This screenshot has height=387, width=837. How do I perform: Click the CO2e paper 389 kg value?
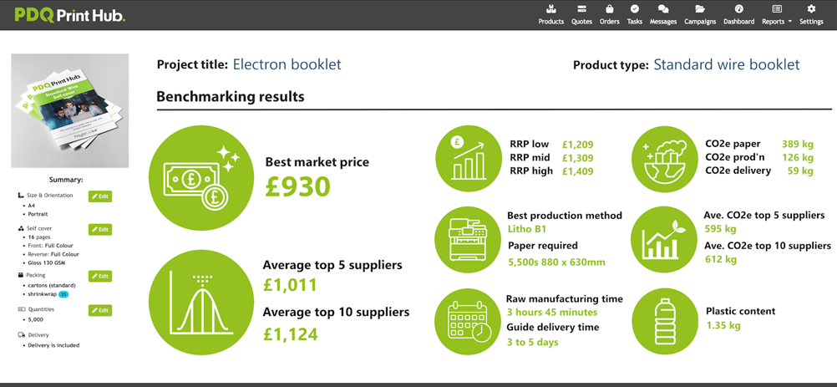coord(798,144)
